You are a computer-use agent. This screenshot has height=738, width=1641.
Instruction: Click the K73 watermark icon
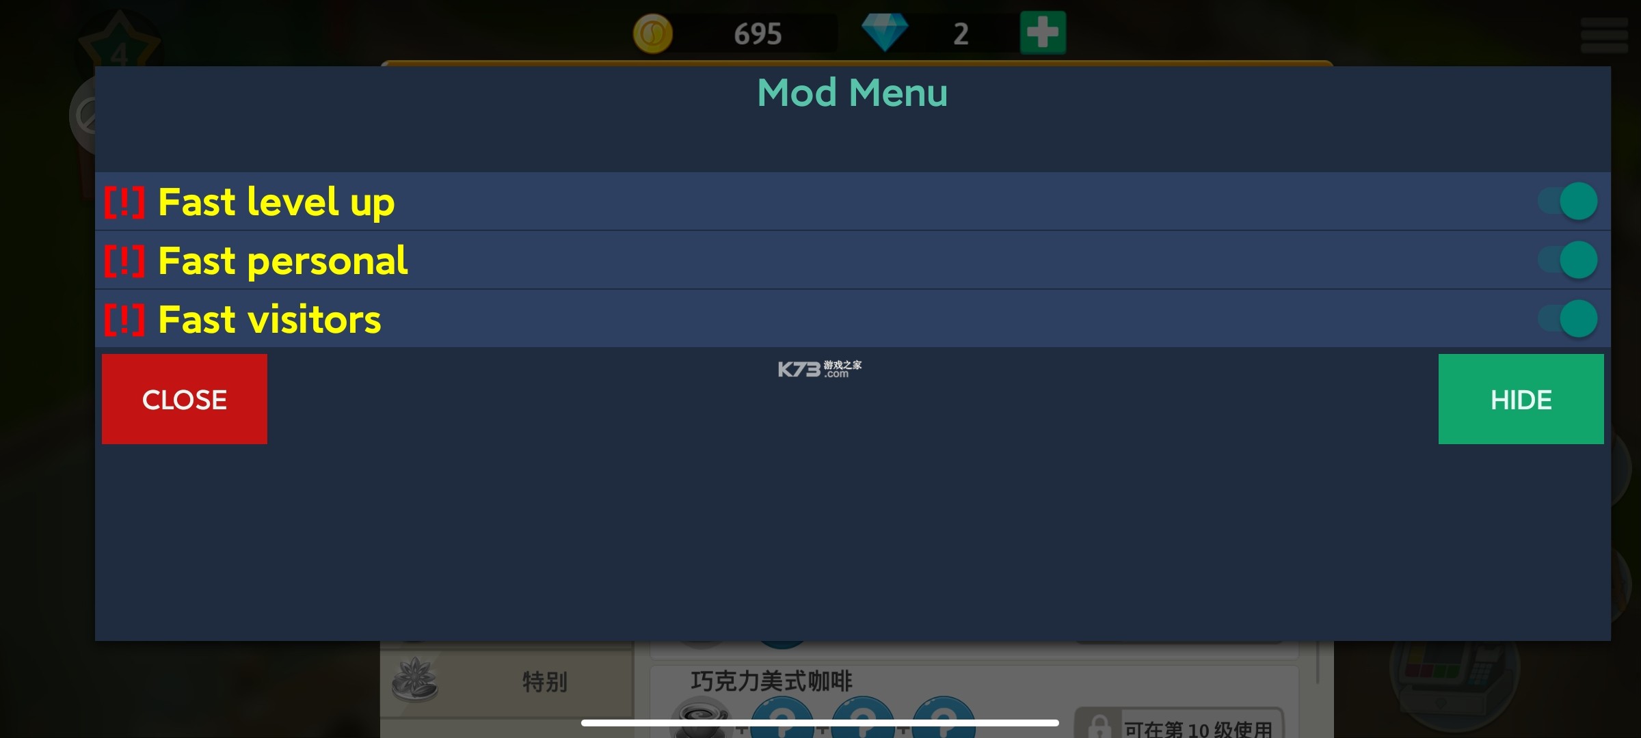820,368
